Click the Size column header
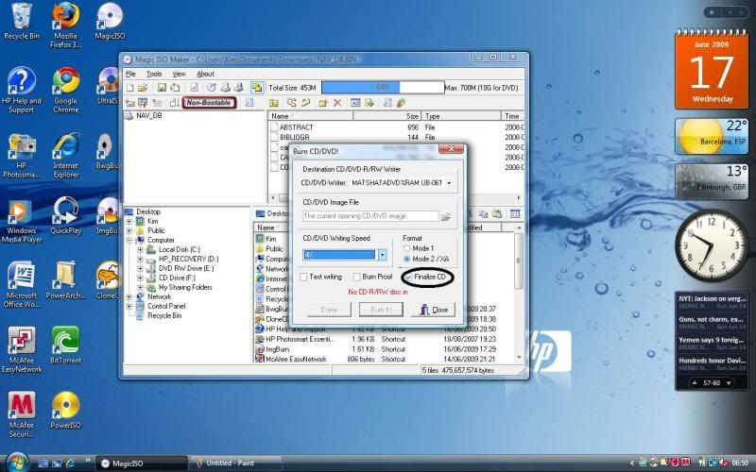Screen dimensions: 756x472 click(x=387, y=116)
